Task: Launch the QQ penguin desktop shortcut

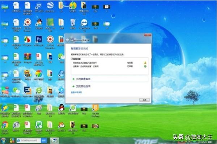Action: click(61, 108)
